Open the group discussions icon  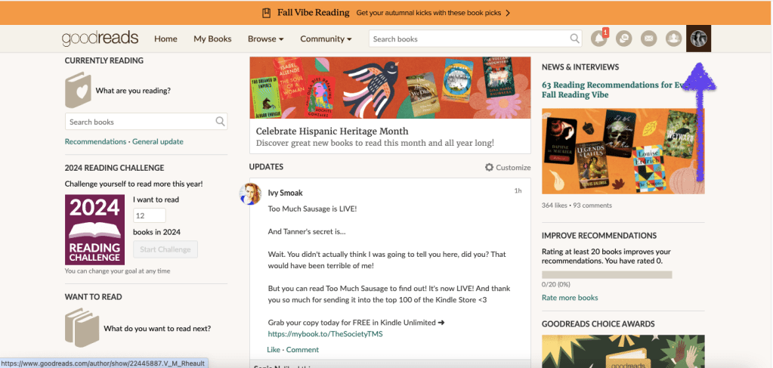click(623, 39)
